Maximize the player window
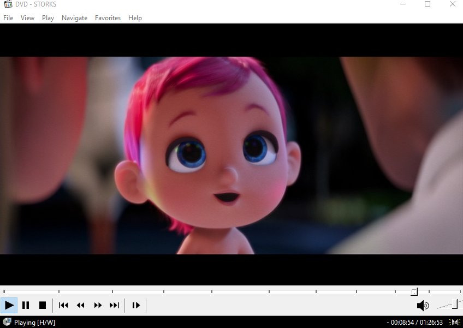This screenshot has width=463, height=328. [x=428, y=4]
